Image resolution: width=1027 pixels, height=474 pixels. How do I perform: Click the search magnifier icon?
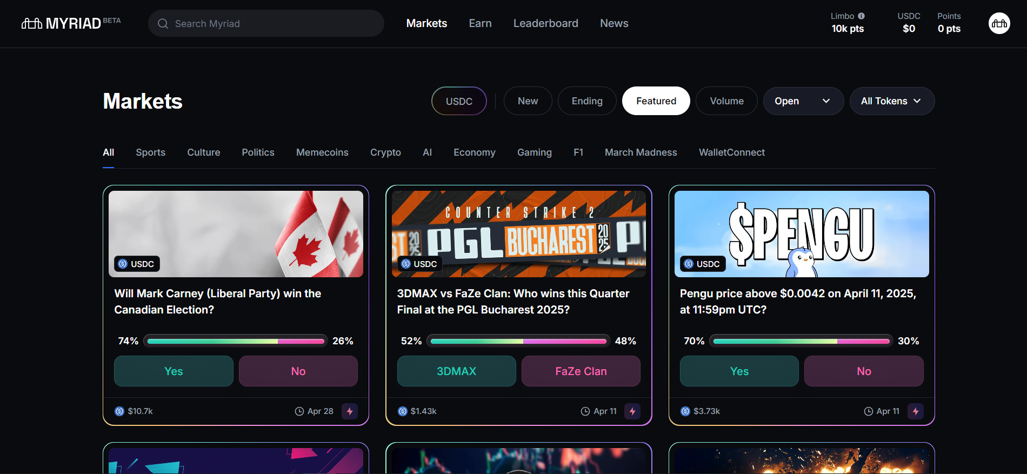163,24
